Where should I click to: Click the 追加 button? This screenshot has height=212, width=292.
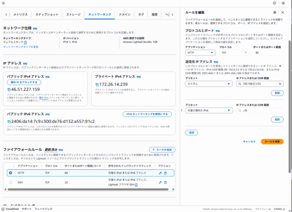191,133
